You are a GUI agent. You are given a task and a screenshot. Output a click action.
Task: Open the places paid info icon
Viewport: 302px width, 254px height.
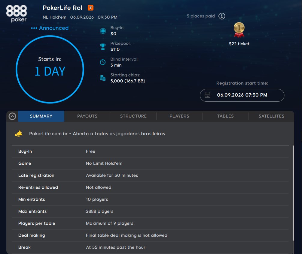tap(222, 16)
